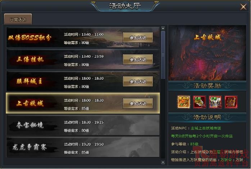Image resolution: width=251 pixels, height=169 pixels.
Task: Click the scrollbar down arrow
Action: click(163, 163)
